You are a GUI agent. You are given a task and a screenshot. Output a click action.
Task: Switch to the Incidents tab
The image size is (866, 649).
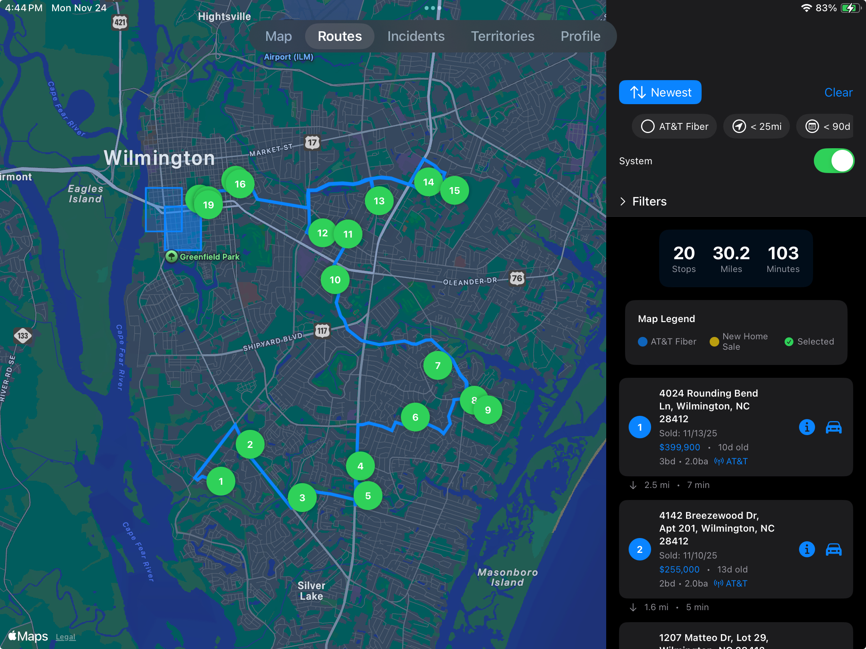[x=416, y=36]
